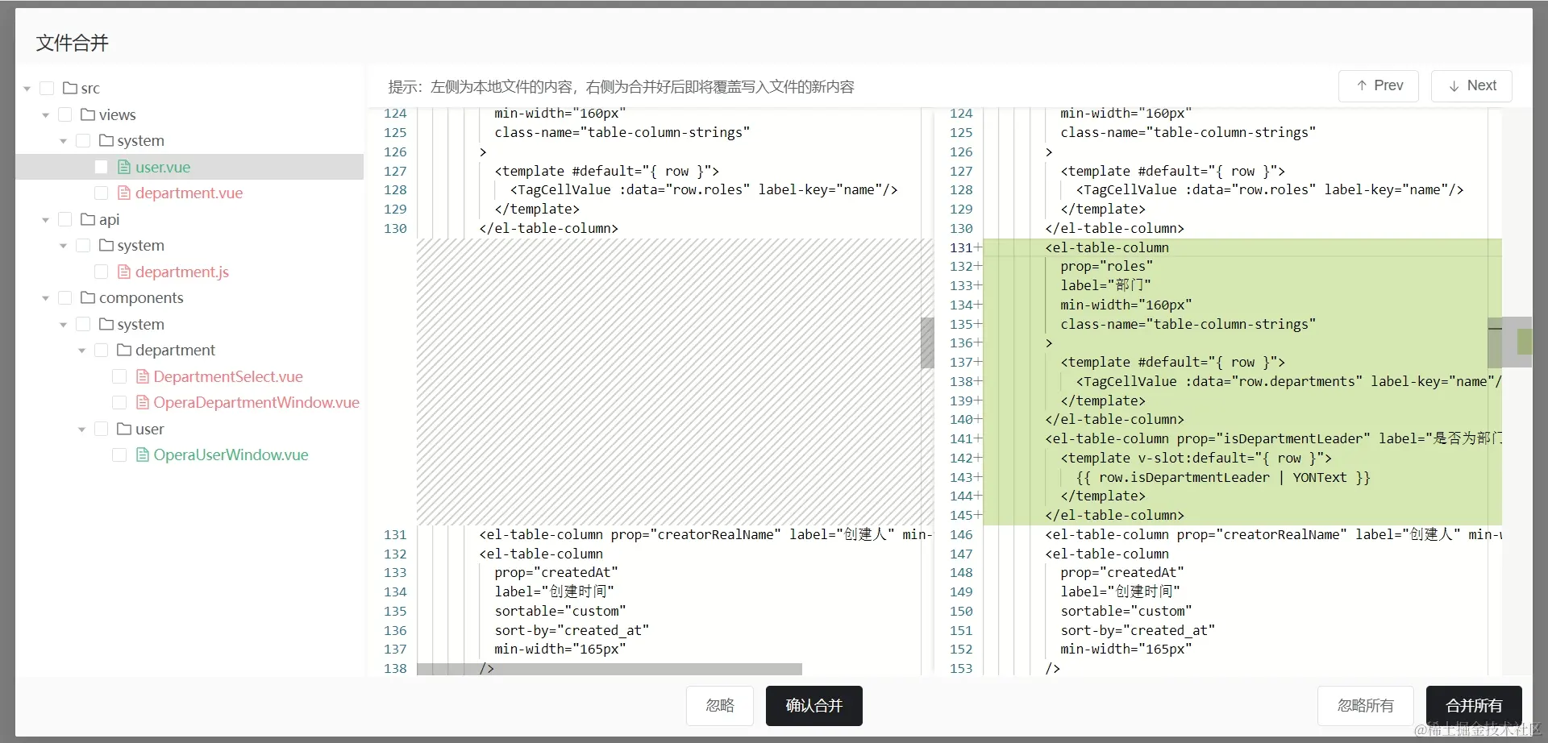The height and width of the screenshot is (743, 1548).
Task: Go to previous diff with Prev
Action: (x=1379, y=85)
